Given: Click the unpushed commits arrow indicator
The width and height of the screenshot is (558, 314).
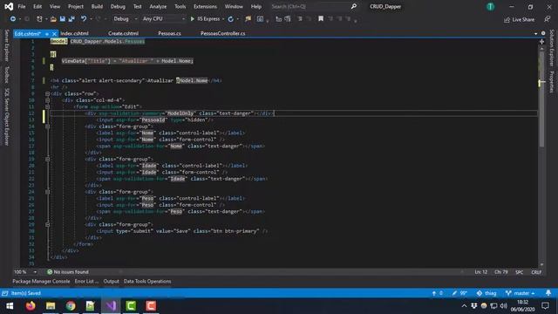Looking at the screenshot, I should (x=437, y=293).
